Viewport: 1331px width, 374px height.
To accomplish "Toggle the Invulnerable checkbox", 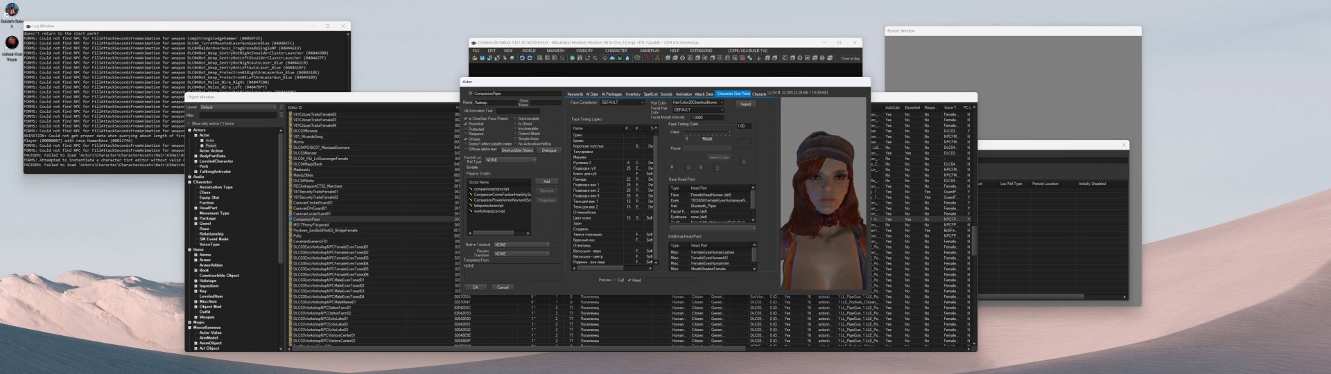I will (x=516, y=129).
